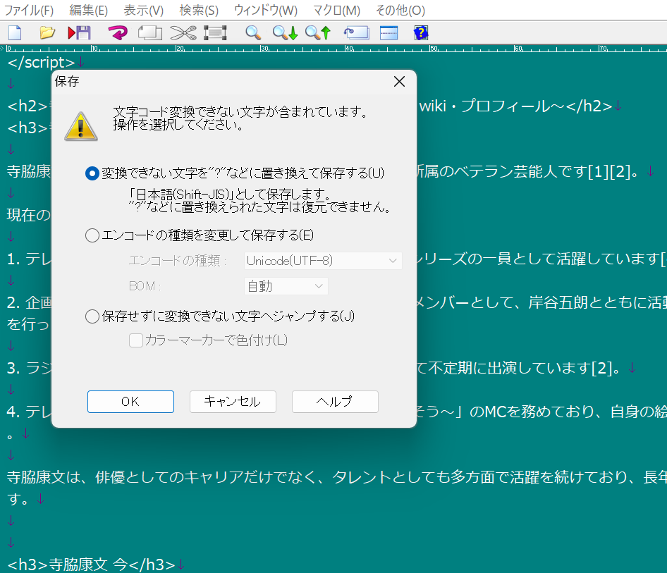Find next with green down arrow
The image size is (667, 573).
click(x=286, y=32)
